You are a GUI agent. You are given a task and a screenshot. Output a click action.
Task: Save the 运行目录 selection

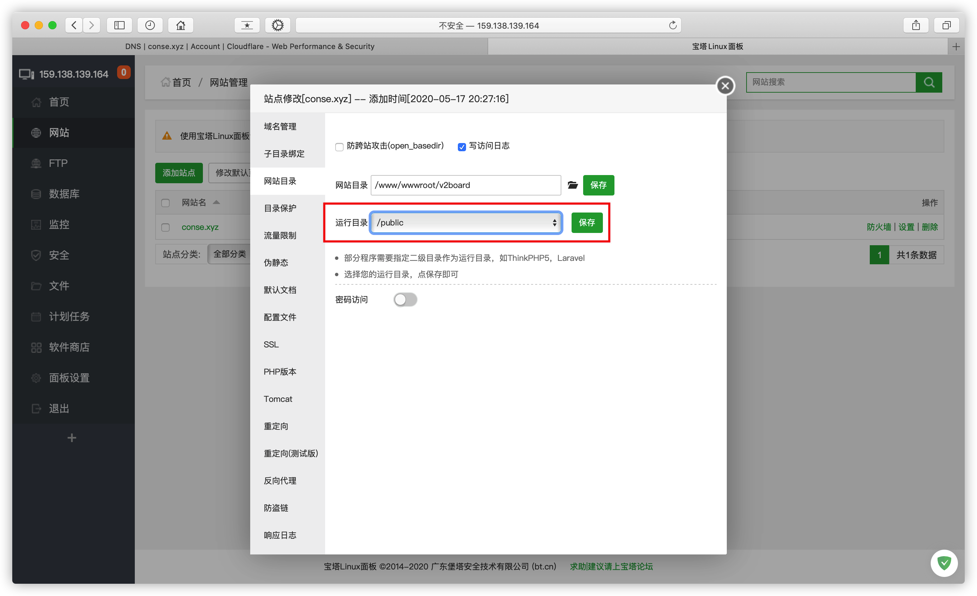pos(587,223)
